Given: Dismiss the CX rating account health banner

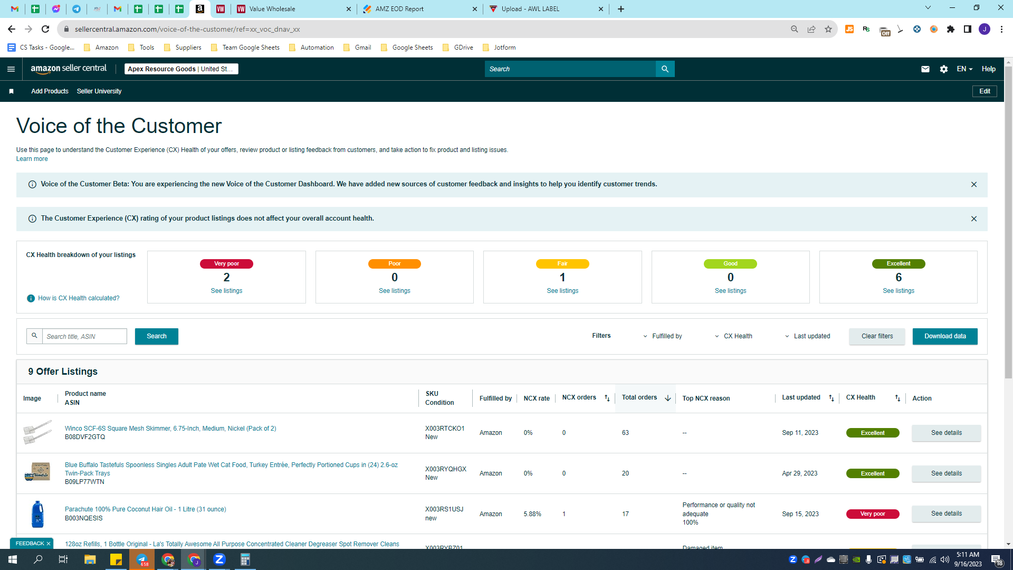Looking at the screenshot, I should [974, 219].
